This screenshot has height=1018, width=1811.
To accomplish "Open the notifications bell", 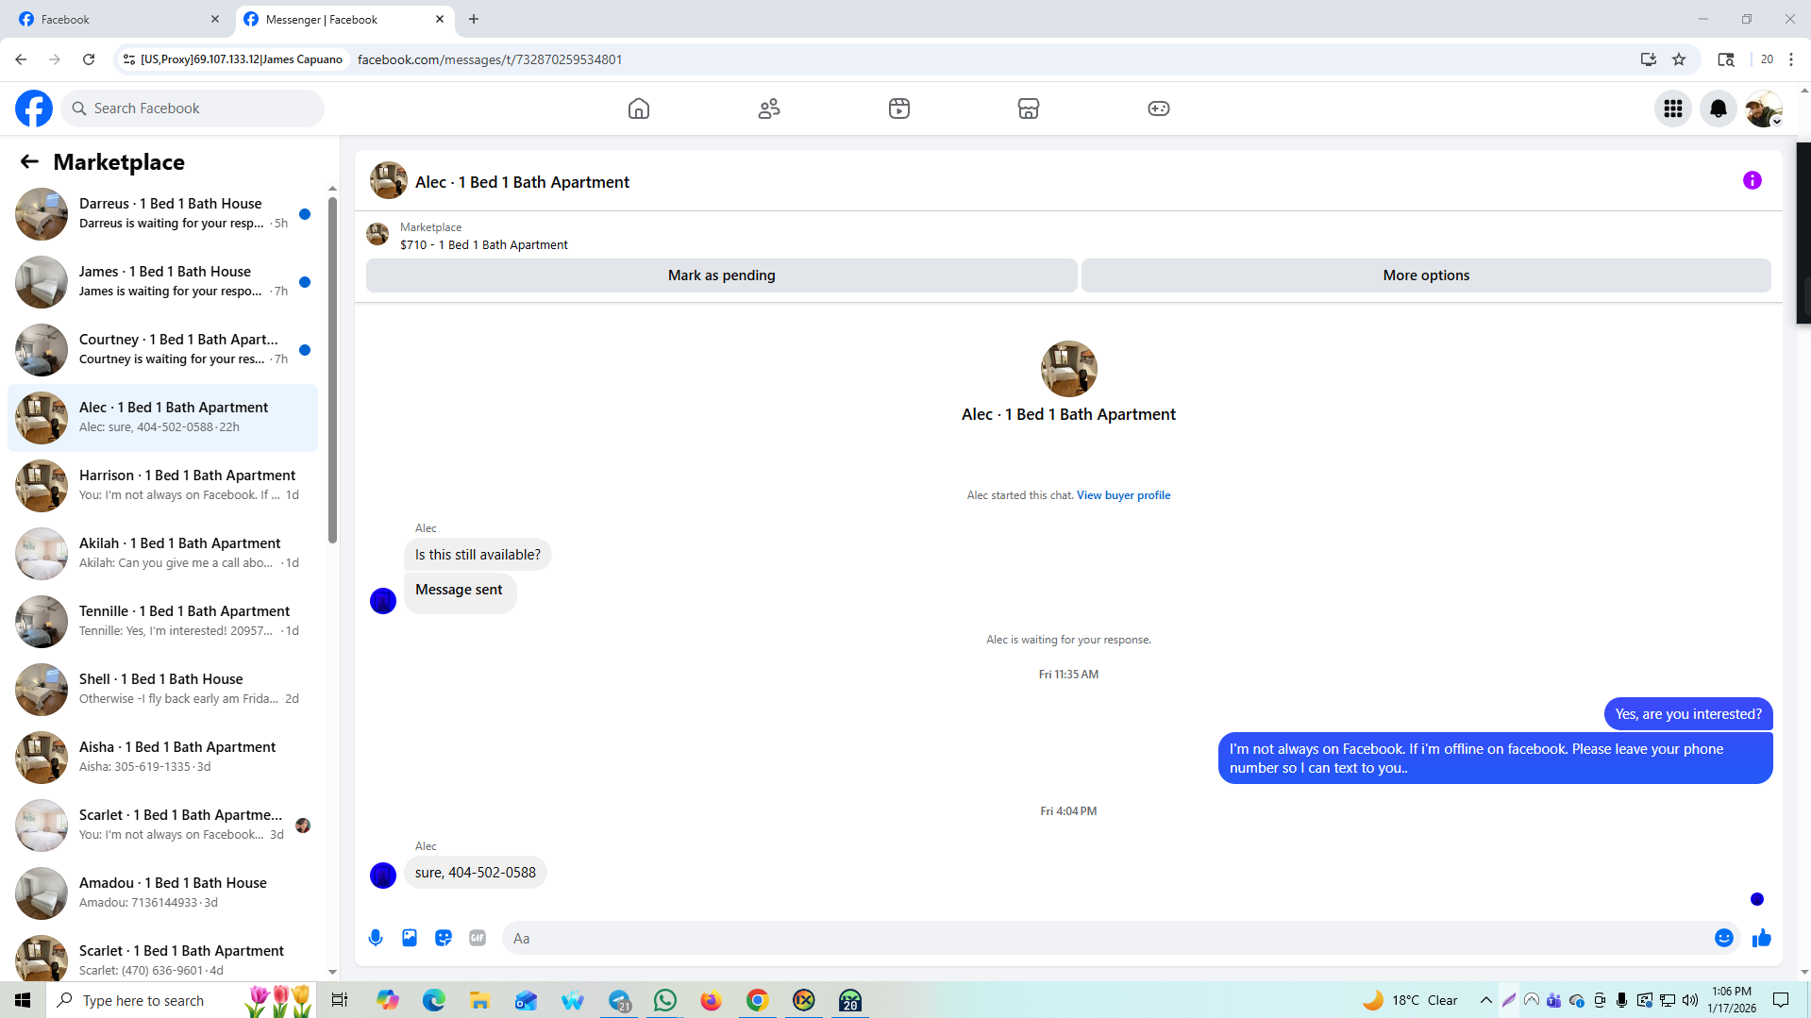I will (x=1719, y=108).
